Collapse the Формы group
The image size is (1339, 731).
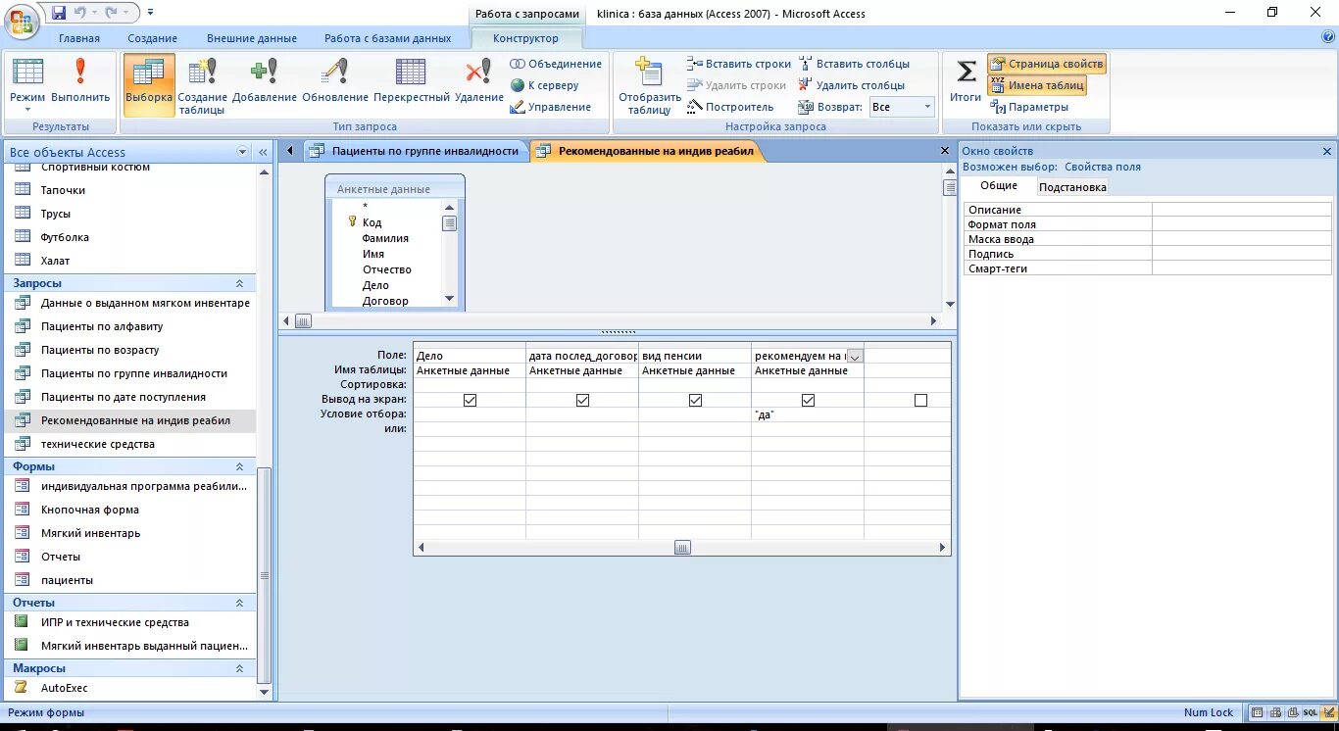(x=239, y=466)
